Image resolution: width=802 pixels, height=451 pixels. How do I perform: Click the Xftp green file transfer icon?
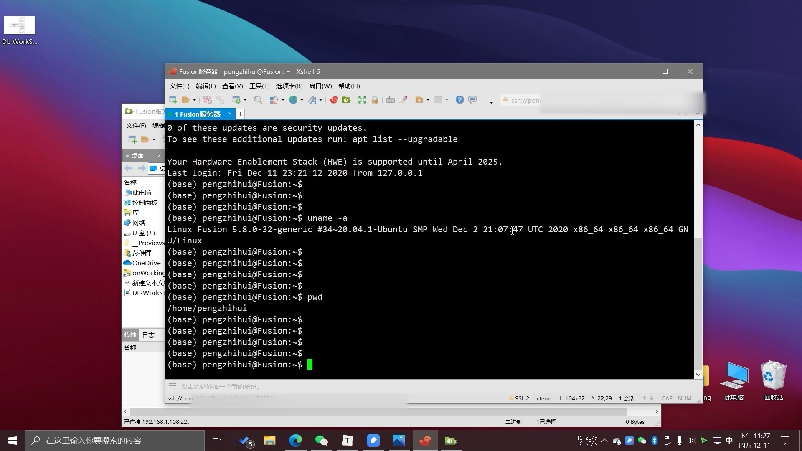[346, 100]
